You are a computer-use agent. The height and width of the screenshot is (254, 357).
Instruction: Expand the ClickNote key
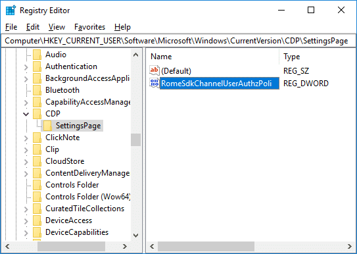[26, 138]
